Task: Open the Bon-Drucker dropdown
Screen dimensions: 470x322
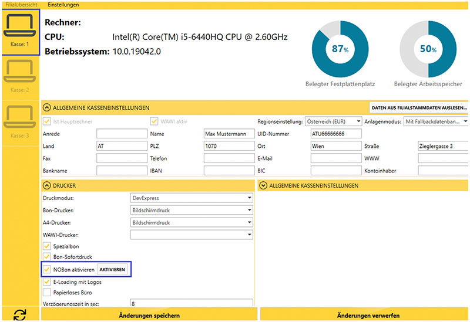Action: (192, 210)
